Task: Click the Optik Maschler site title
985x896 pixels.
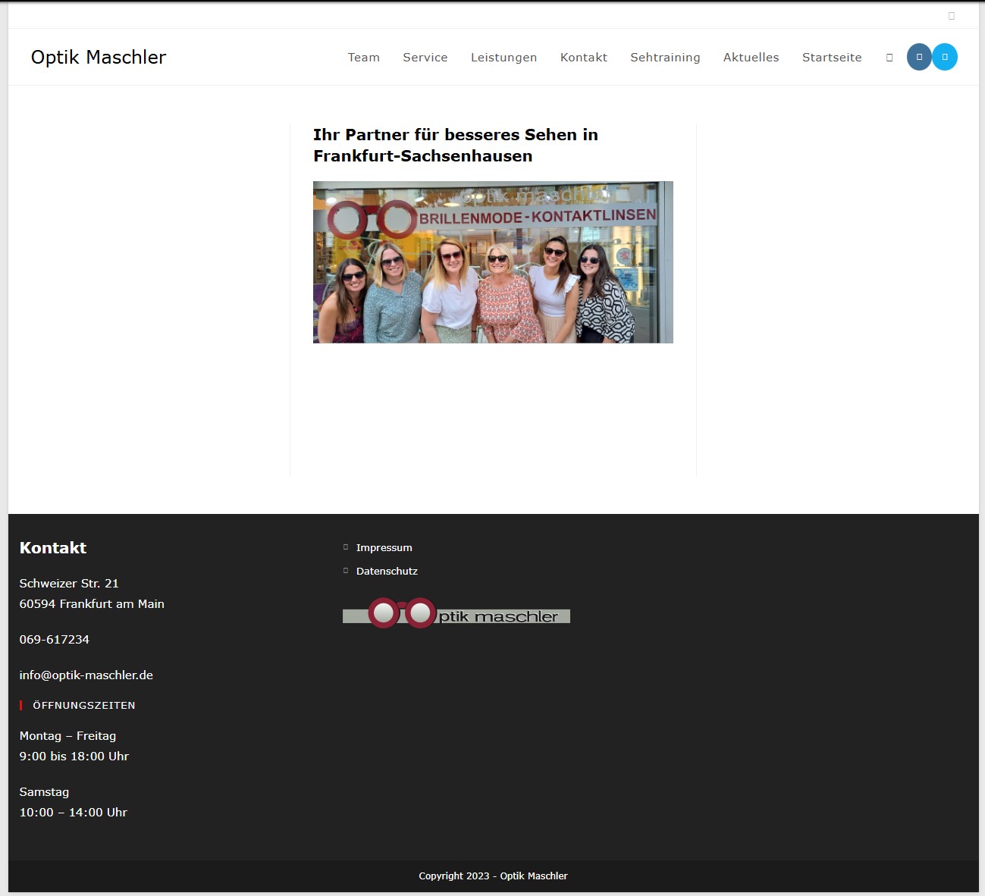Action: click(99, 58)
